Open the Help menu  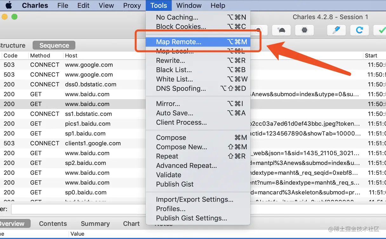(218, 5)
